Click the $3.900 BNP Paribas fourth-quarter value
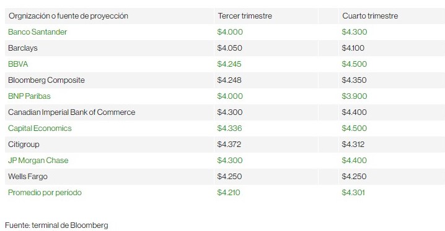Screen dimensions: 445x231 pyautogui.click(x=355, y=96)
